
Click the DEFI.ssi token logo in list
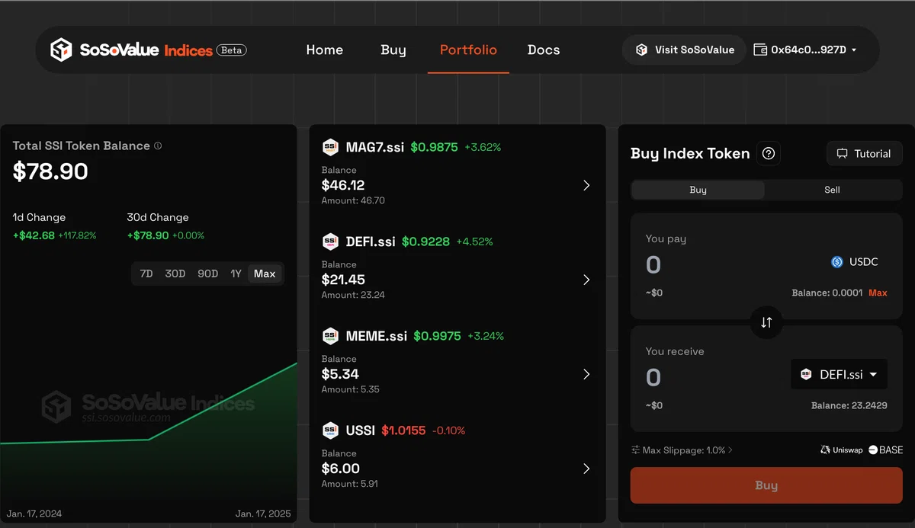[330, 242]
